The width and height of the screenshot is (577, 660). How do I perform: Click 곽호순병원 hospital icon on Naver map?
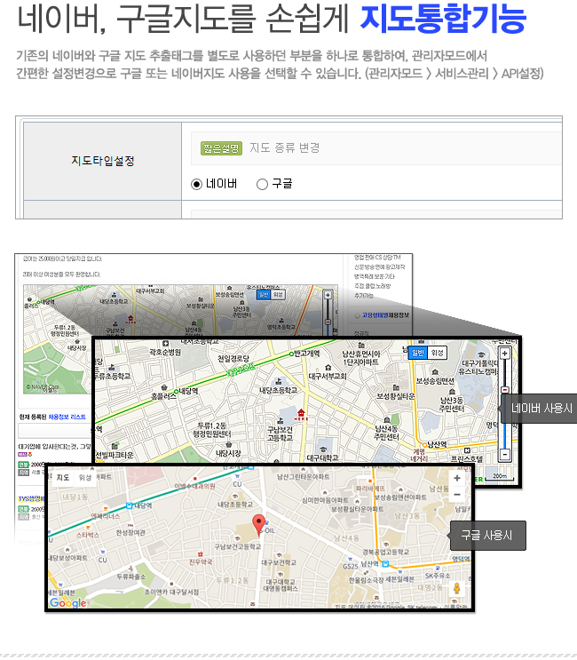tap(165, 344)
